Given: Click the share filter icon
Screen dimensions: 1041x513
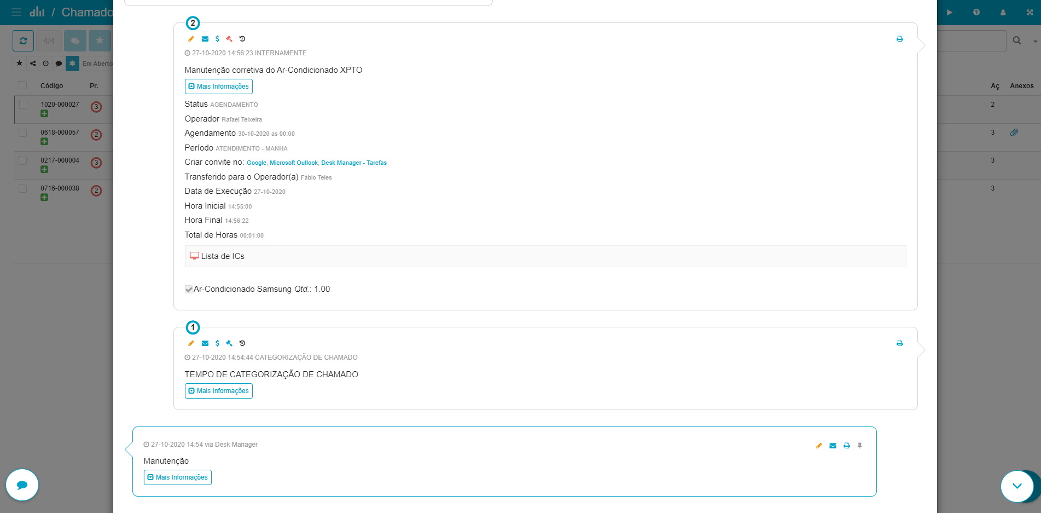Looking at the screenshot, I should pos(33,64).
